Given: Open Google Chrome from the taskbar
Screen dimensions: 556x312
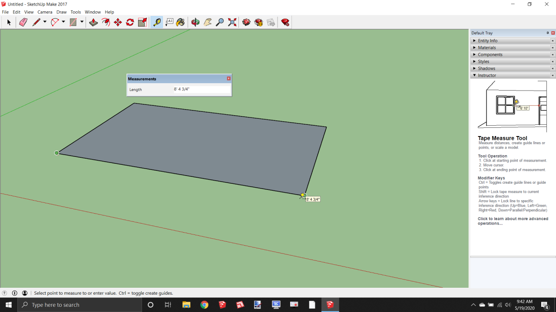Looking at the screenshot, I should point(204,305).
